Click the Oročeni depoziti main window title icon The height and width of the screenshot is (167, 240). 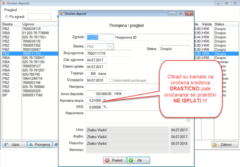coord(4,3)
